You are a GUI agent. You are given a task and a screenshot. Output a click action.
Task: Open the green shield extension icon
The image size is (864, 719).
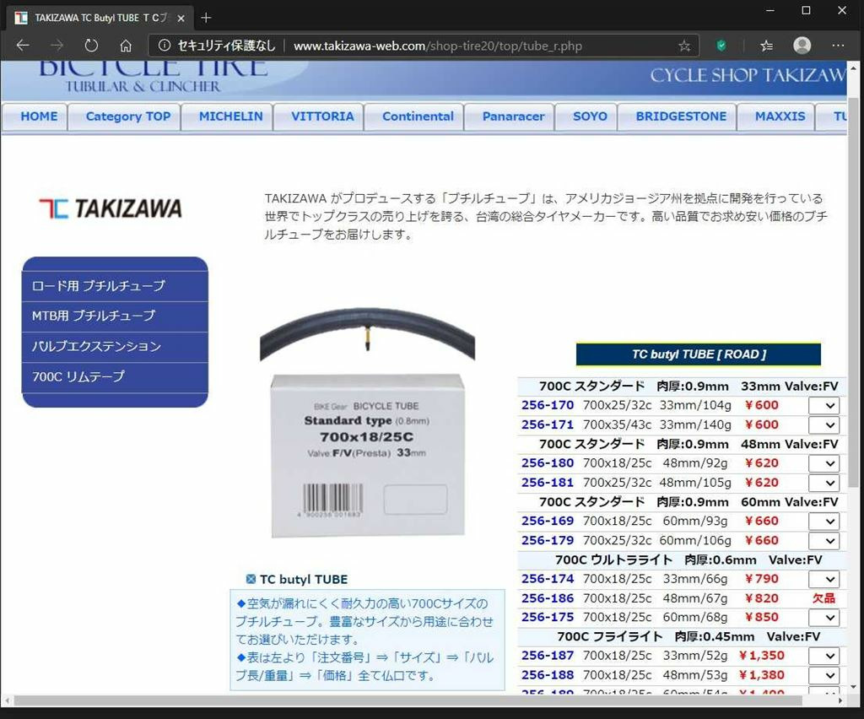click(x=721, y=46)
